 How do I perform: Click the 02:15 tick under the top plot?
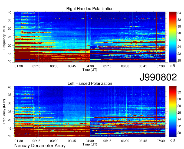click(x=36, y=66)
